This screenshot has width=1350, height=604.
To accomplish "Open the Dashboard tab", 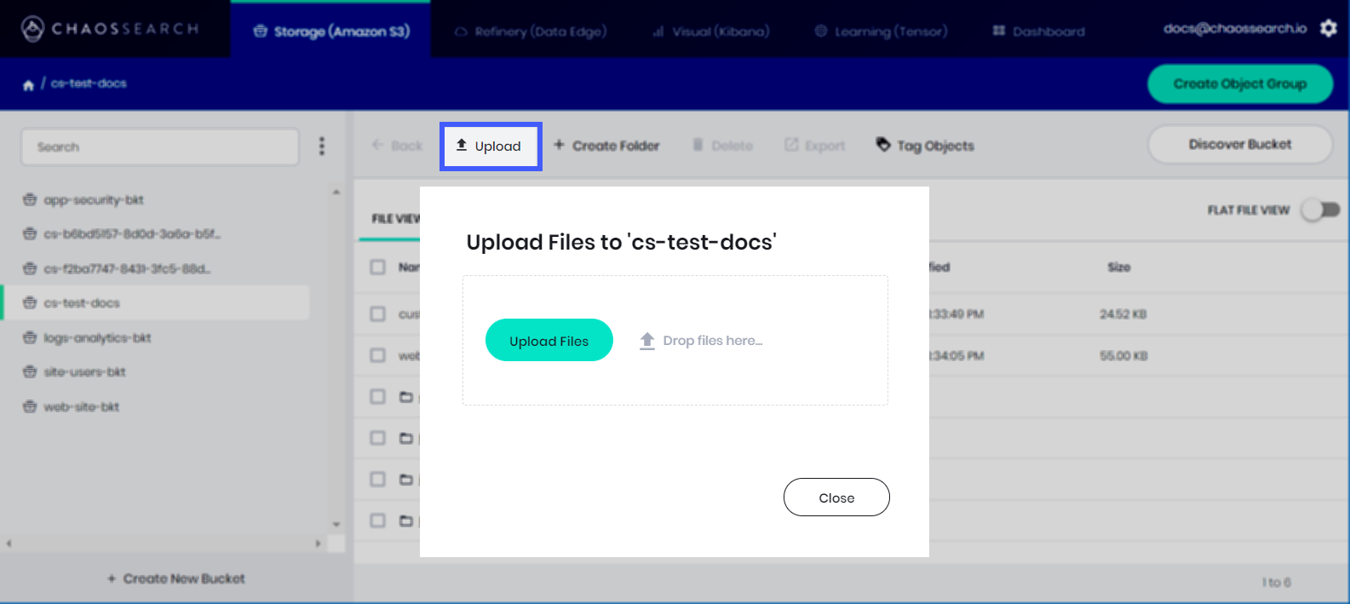I will (x=1038, y=32).
